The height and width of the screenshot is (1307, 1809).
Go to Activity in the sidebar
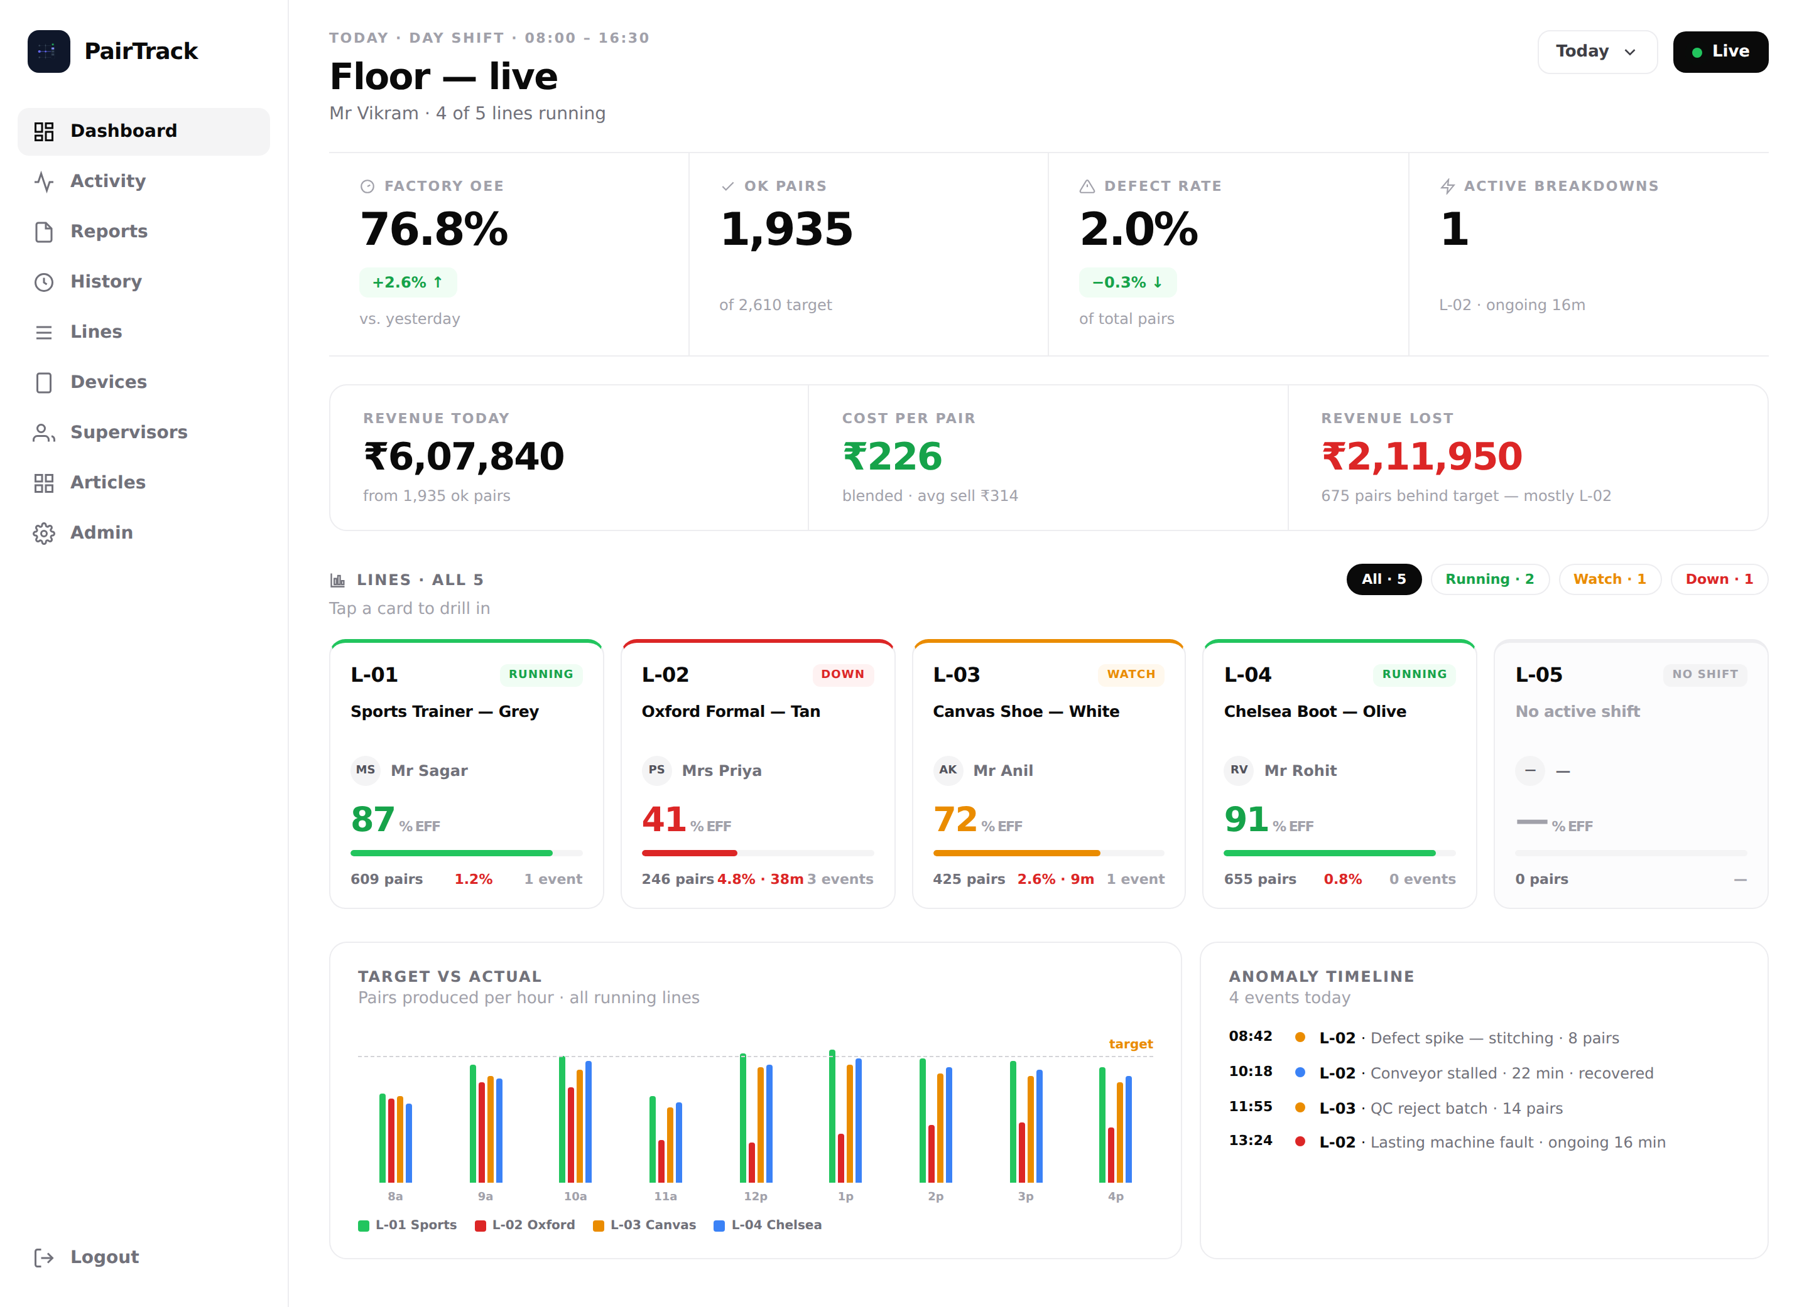click(144, 181)
